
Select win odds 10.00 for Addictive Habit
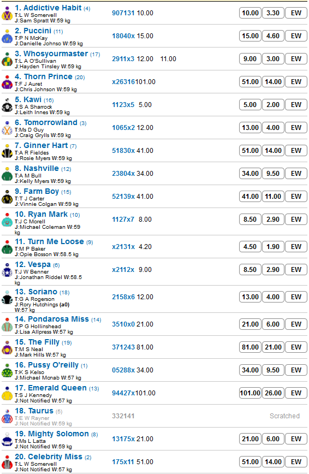pos(250,13)
